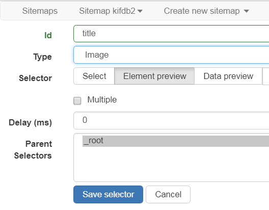Viewport: 269px width, 210px height.
Task: Expand the Create new sitemap dropdown
Action: click(x=206, y=11)
